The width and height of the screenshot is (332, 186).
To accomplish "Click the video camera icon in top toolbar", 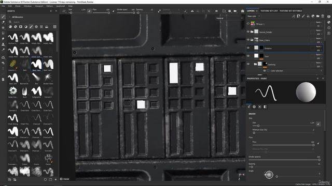I will [235, 11].
